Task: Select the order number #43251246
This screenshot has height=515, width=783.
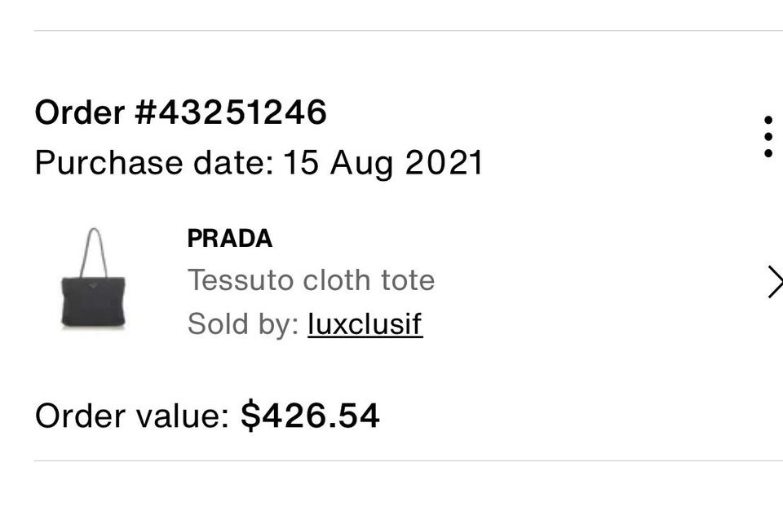Action: pyautogui.click(x=231, y=112)
